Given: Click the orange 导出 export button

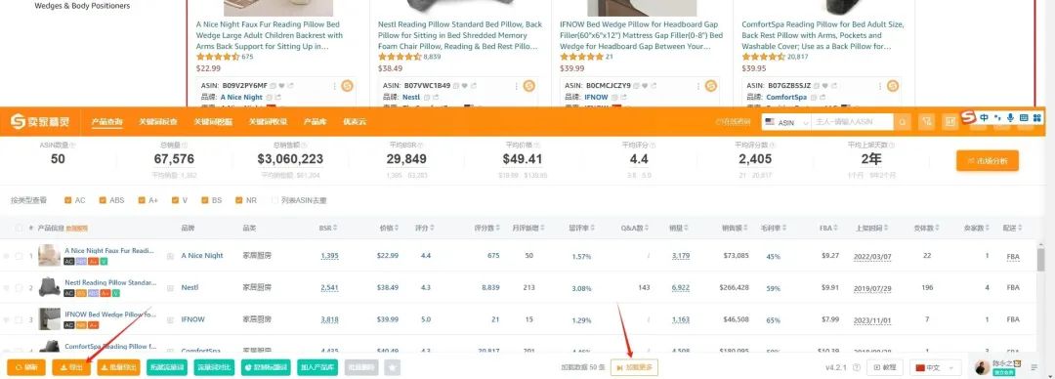Looking at the screenshot, I should pos(71,367).
